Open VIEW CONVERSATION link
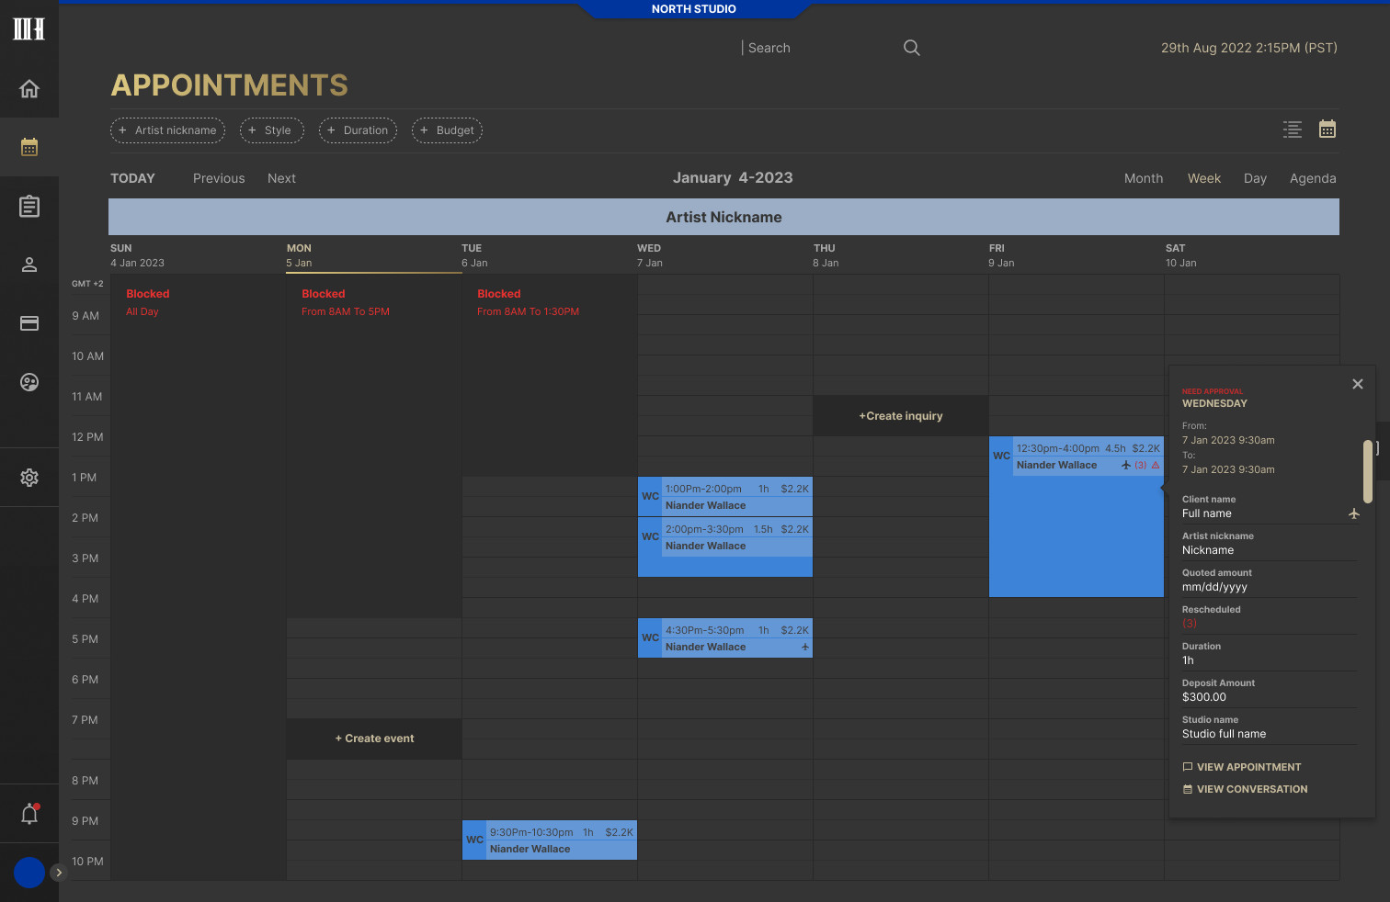Viewport: 1390px width, 902px height. (x=1245, y=789)
